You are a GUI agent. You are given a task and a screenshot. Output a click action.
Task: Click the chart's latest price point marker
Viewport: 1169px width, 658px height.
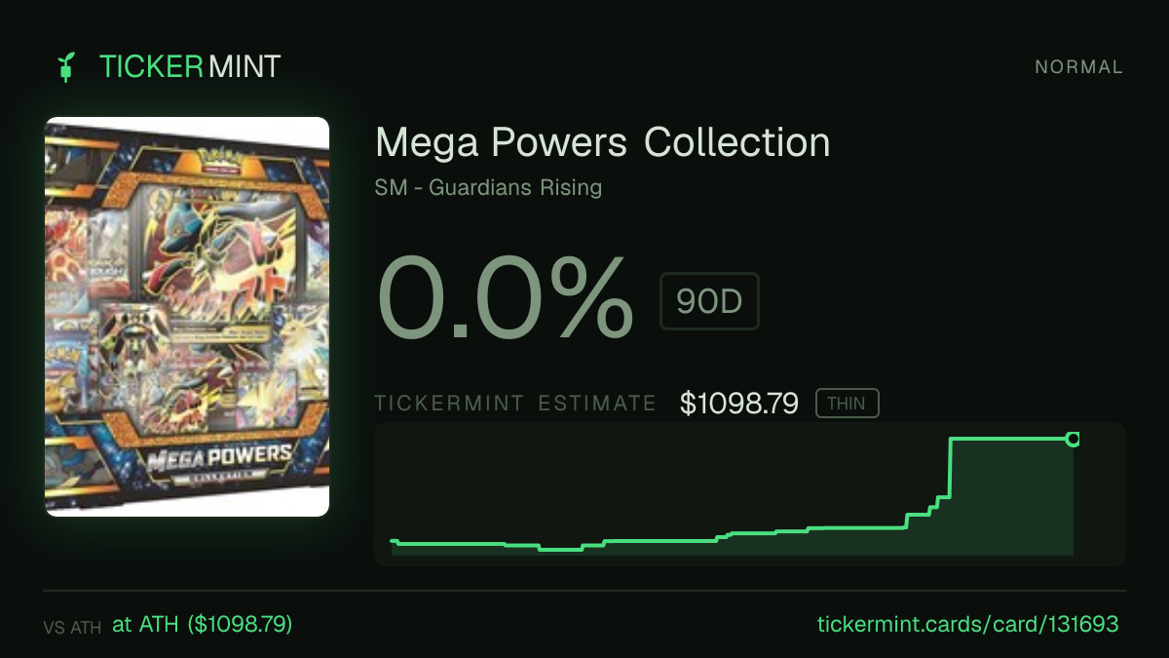point(1073,440)
